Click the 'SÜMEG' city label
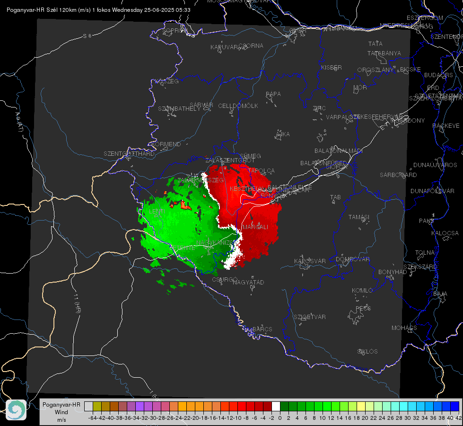463x426 pixels. tap(250, 156)
